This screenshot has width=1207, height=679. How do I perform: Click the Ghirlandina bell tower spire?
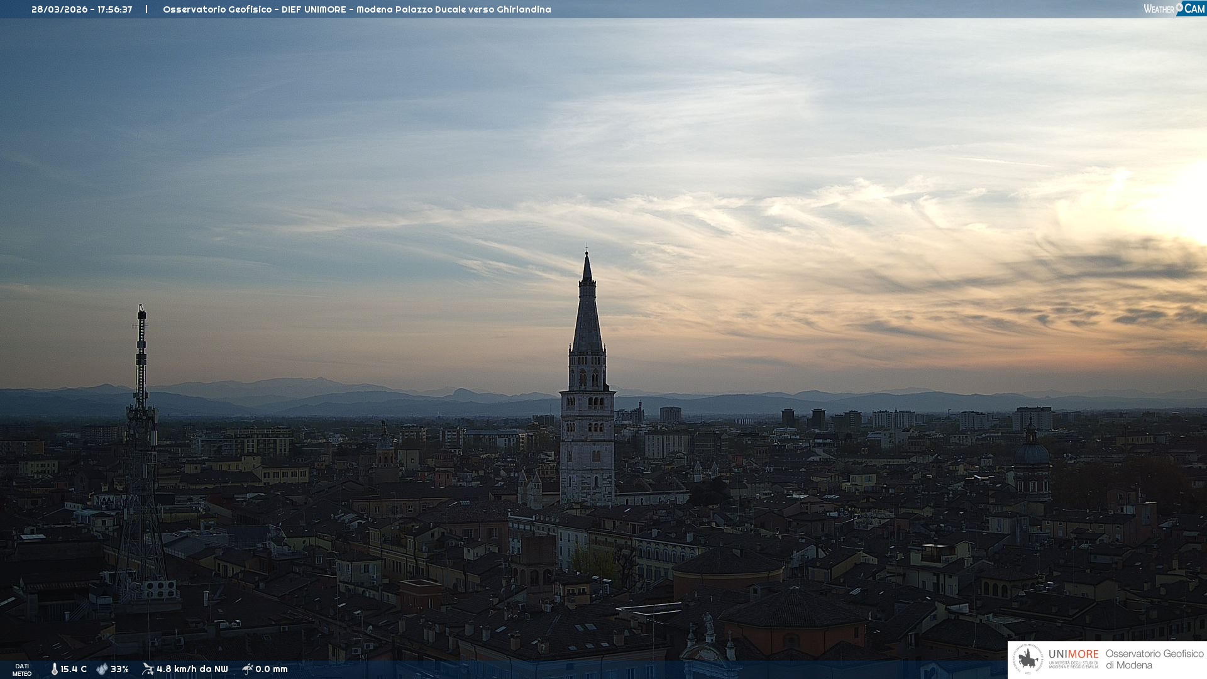click(587, 314)
